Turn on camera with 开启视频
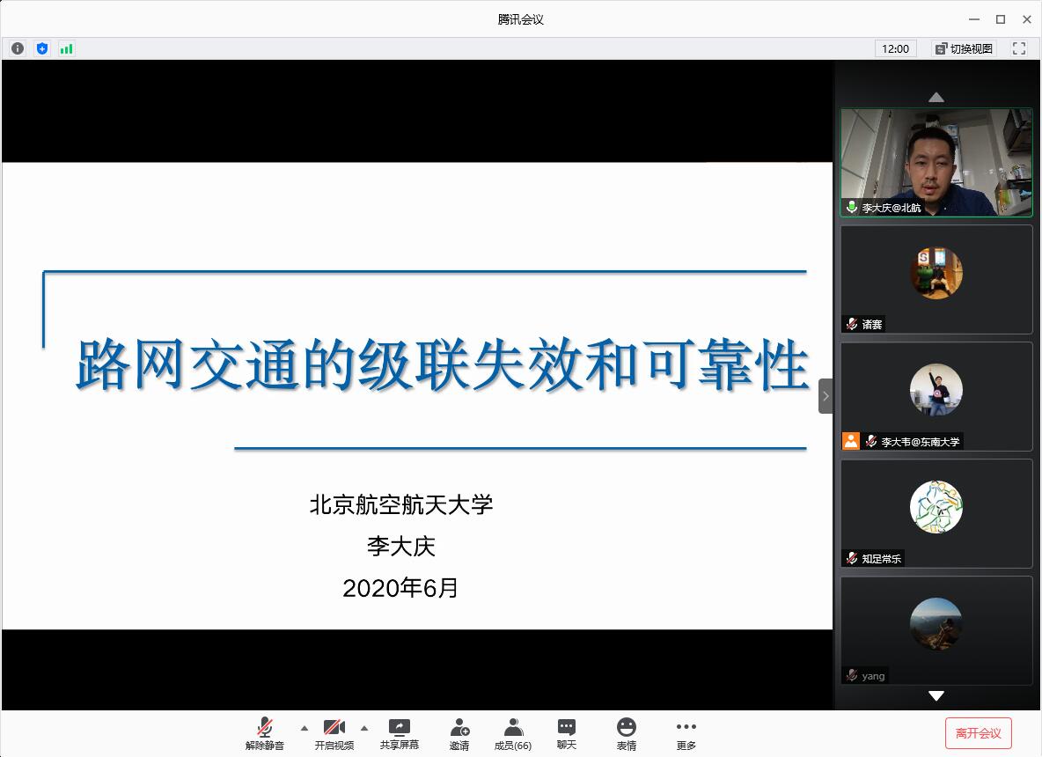 (x=334, y=734)
